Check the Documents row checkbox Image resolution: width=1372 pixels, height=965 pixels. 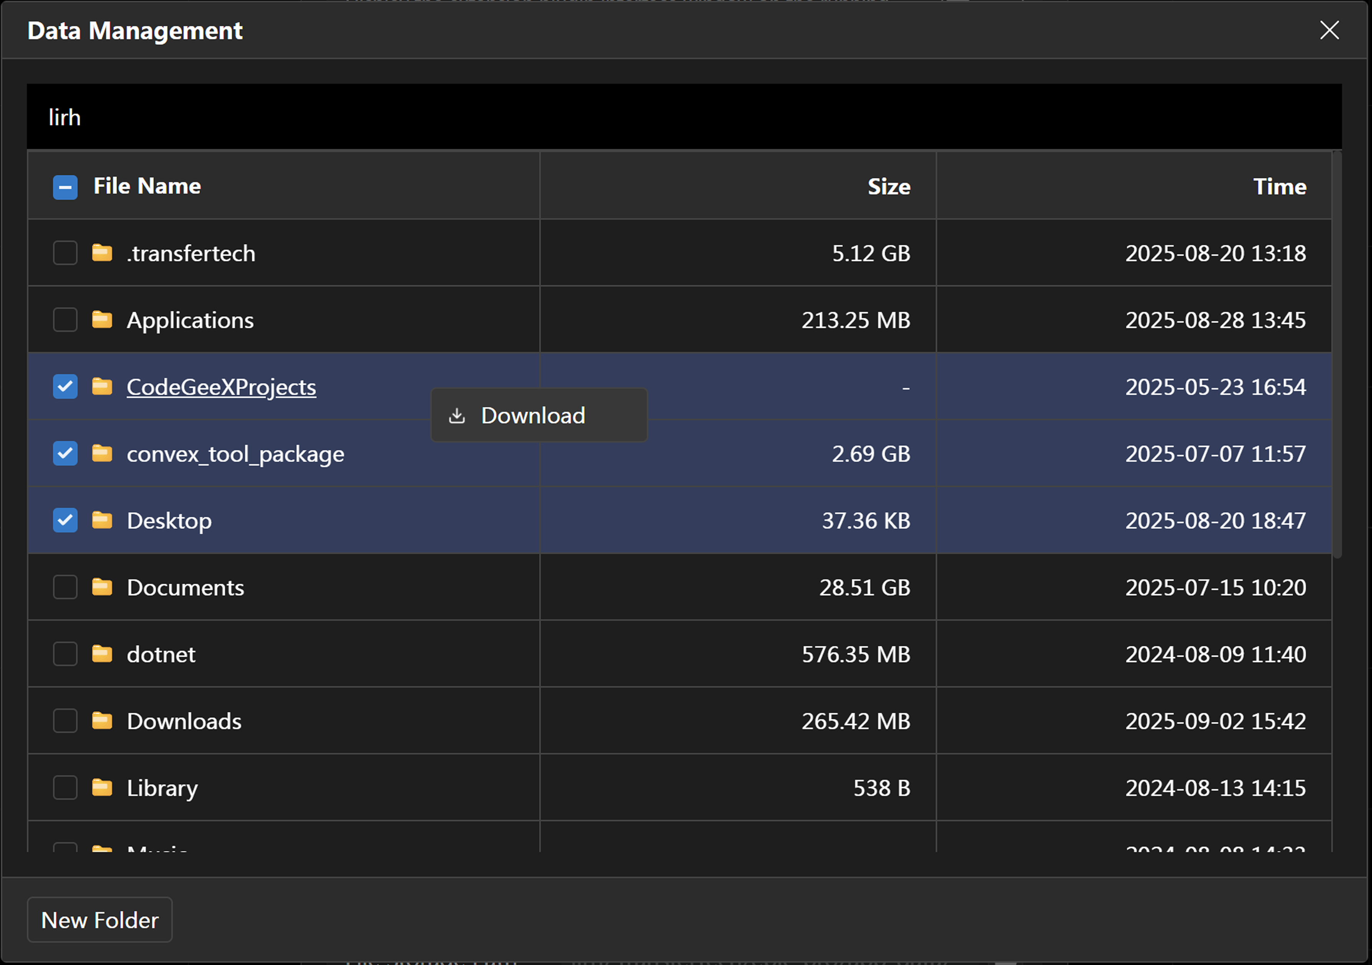point(65,587)
